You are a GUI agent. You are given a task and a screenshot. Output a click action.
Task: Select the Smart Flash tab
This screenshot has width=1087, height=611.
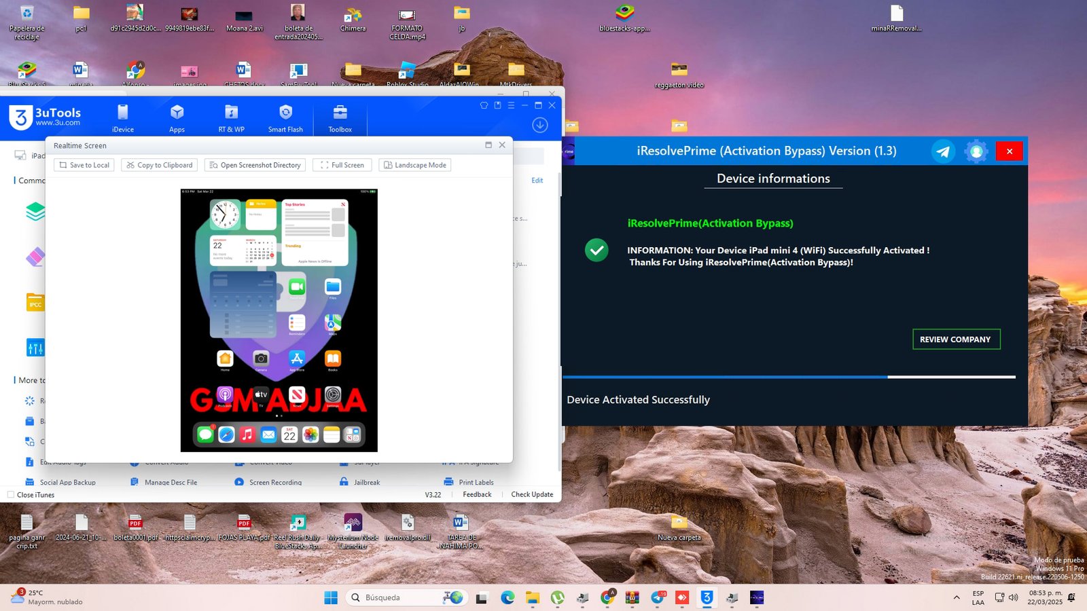[285, 118]
